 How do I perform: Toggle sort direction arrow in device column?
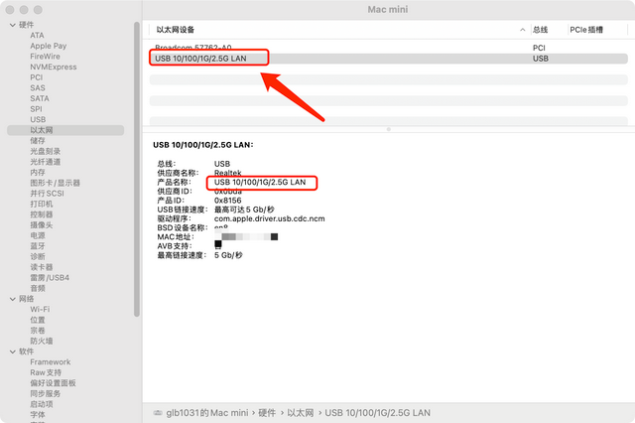coord(523,30)
